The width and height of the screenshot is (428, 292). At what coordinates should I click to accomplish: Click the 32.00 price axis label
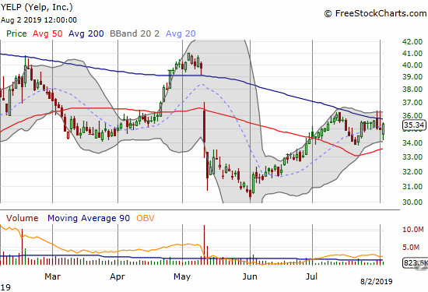coord(412,171)
